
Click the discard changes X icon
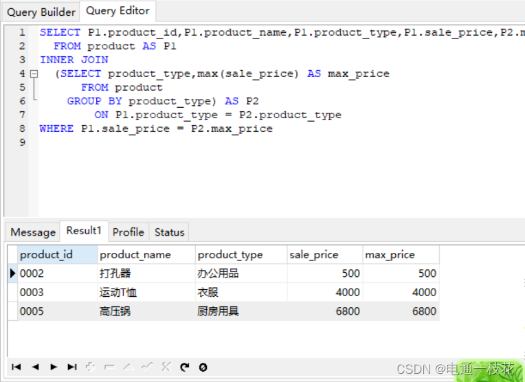(166, 367)
